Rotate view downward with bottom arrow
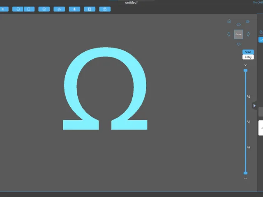The width and height of the screenshot is (263, 197). (238, 44)
